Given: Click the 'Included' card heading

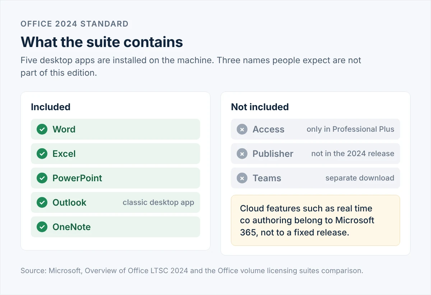Looking at the screenshot, I should pyautogui.click(x=51, y=107).
